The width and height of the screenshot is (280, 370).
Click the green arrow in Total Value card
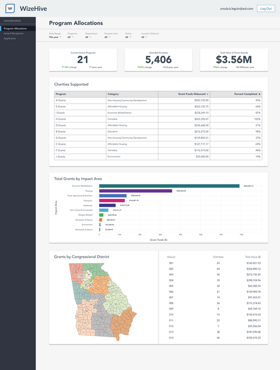pos(214,67)
